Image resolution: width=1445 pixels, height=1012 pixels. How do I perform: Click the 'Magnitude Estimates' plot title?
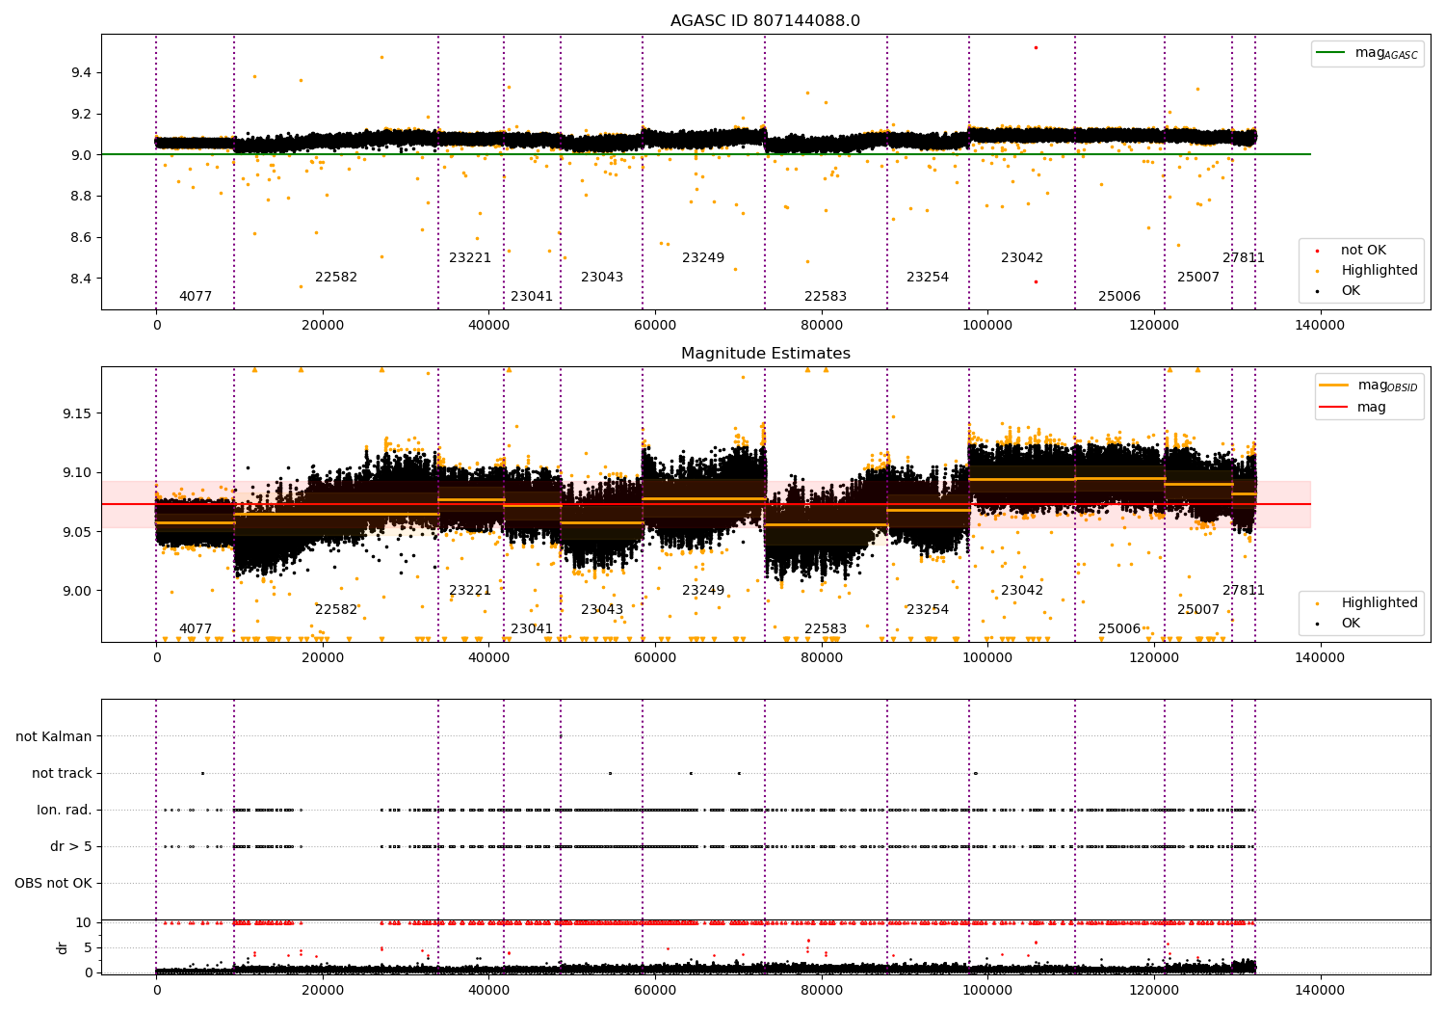point(765,354)
